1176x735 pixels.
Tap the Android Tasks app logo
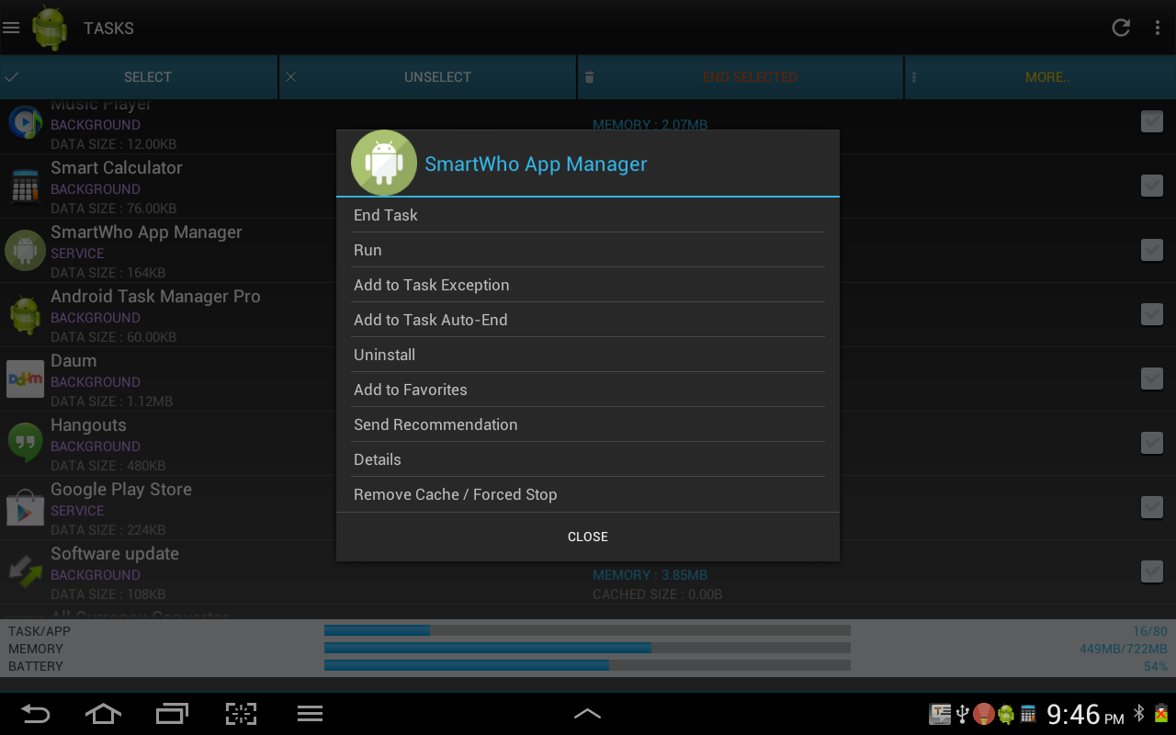click(50, 28)
